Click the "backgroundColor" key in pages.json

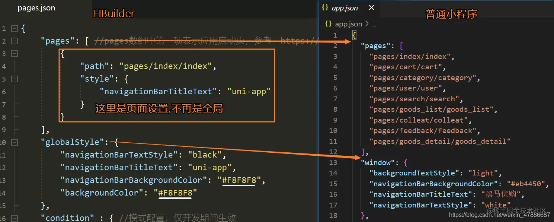click(102, 193)
